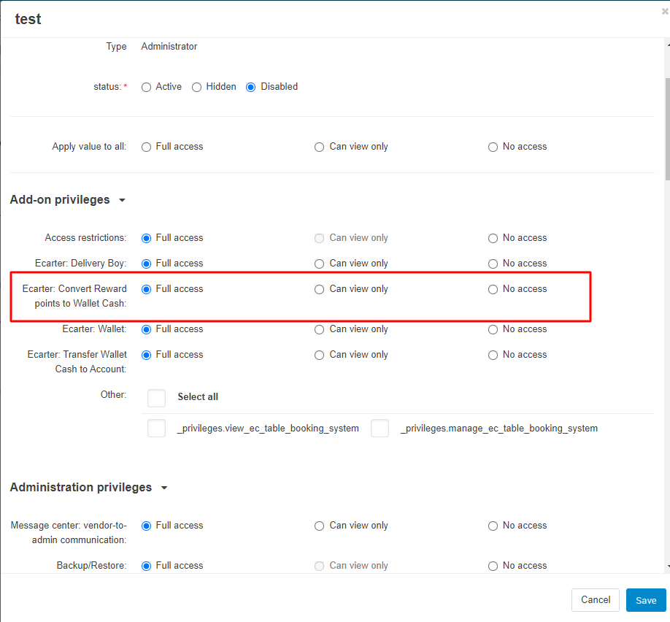Check the Select all checkbox
The height and width of the screenshot is (622, 670).
pyautogui.click(x=157, y=397)
